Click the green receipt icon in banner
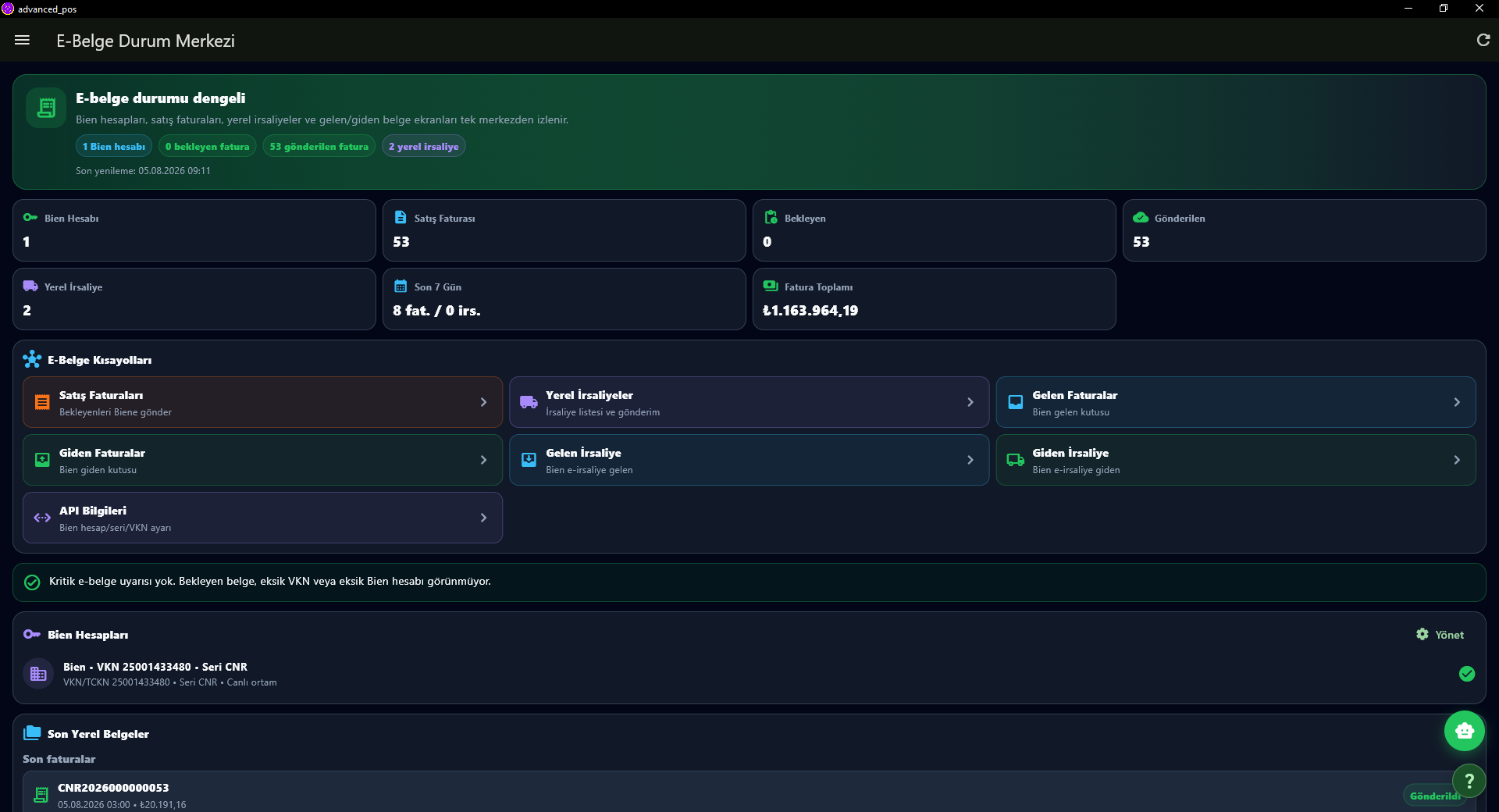Viewport: 1499px width, 812px height. [46, 108]
